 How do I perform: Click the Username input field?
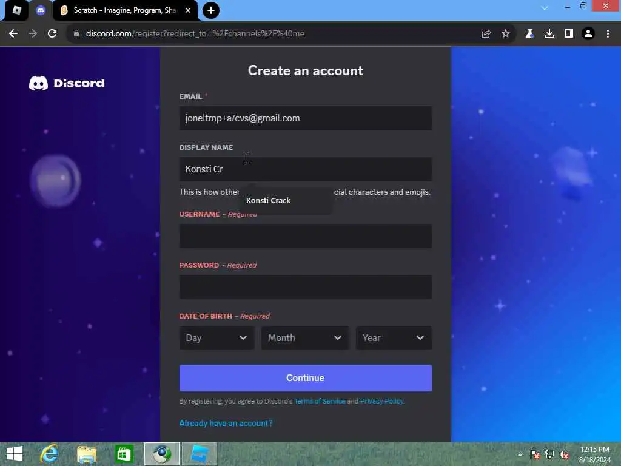pos(306,236)
